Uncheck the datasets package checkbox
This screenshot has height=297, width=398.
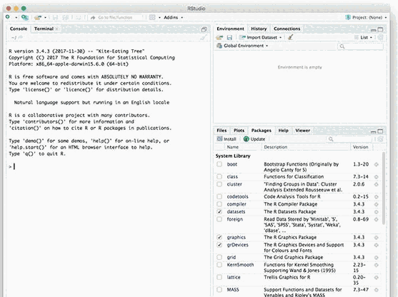pyautogui.click(x=219, y=211)
